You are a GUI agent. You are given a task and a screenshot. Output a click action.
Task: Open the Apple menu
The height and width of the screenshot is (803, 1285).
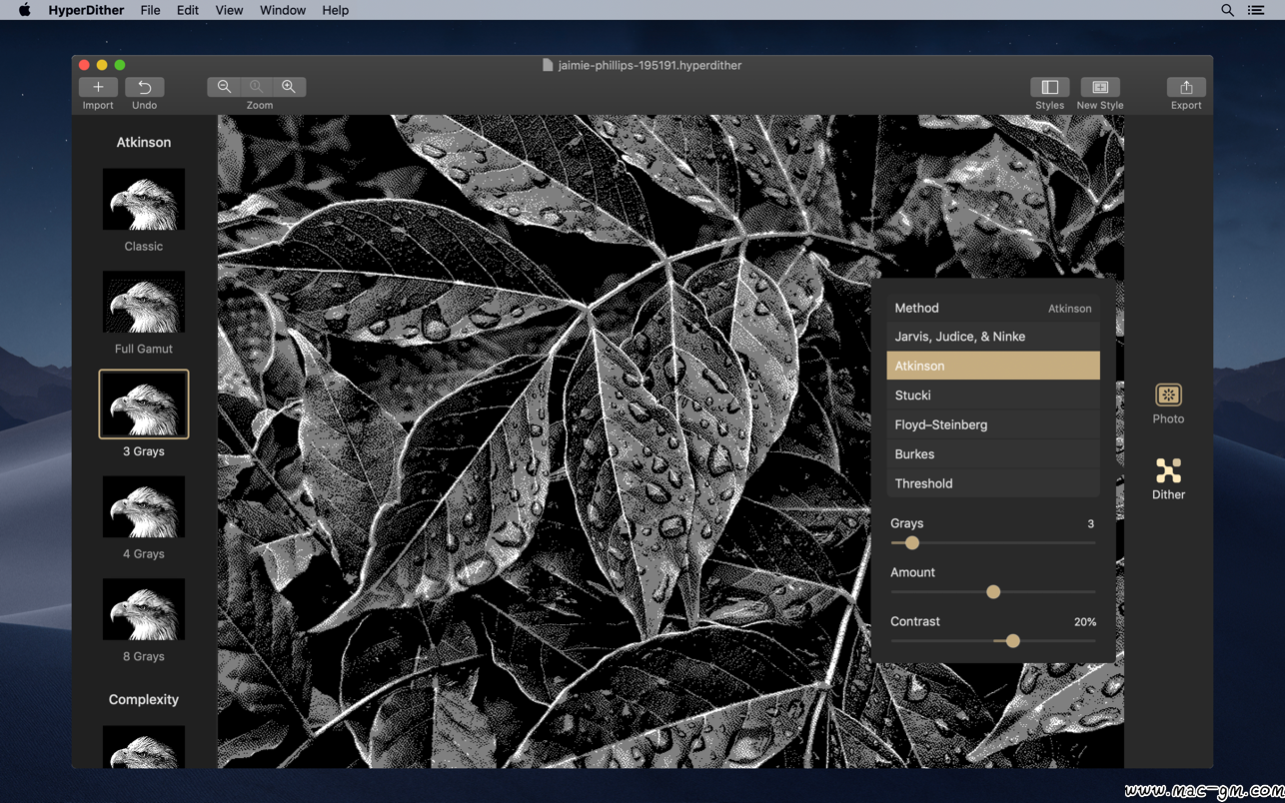coord(24,10)
